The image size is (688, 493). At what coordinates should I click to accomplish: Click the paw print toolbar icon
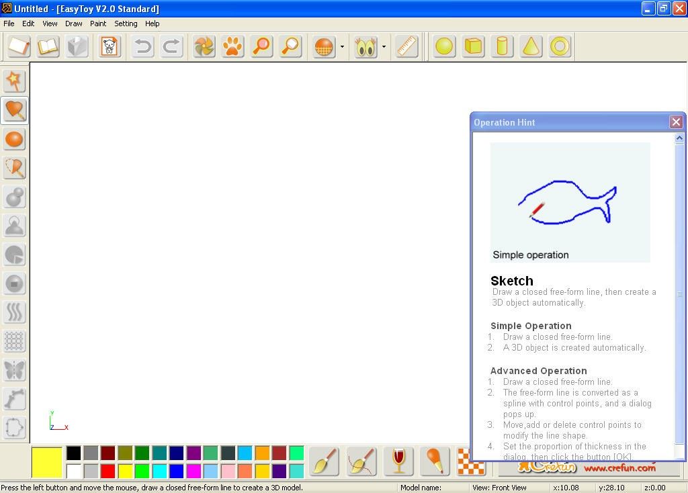(232, 46)
